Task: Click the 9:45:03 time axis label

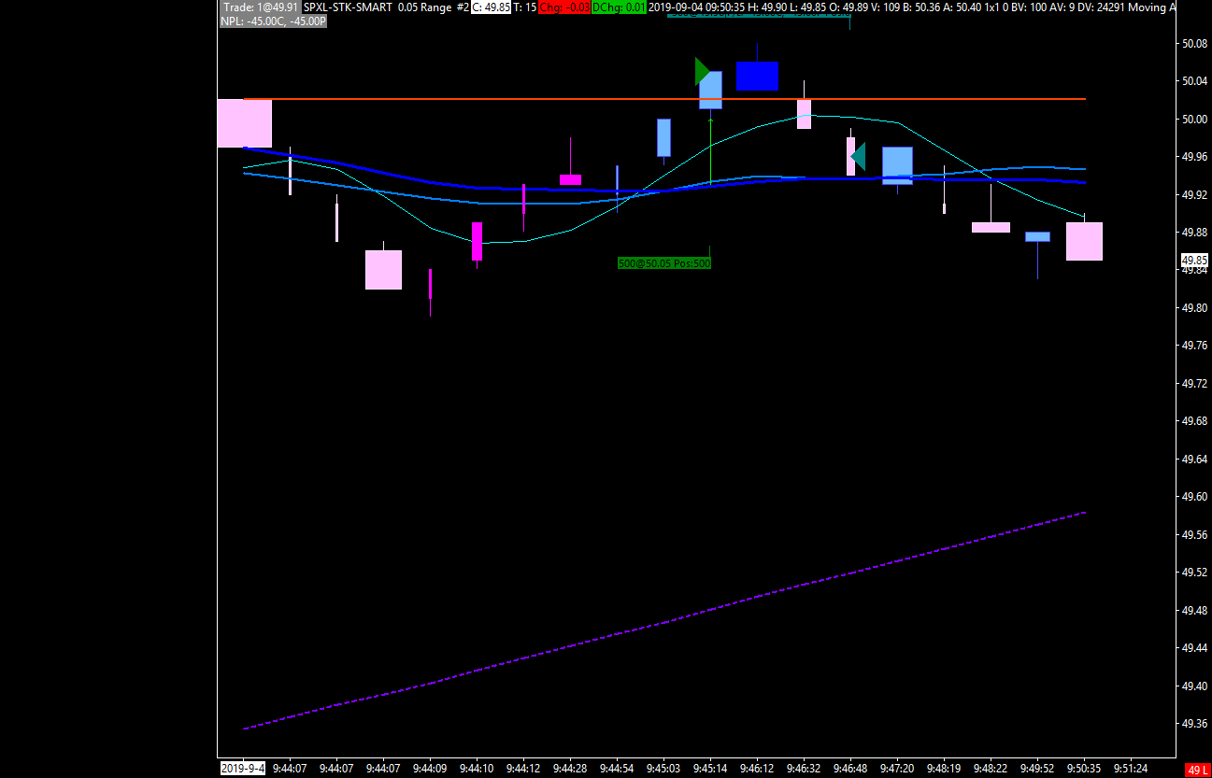Action: (x=663, y=769)
